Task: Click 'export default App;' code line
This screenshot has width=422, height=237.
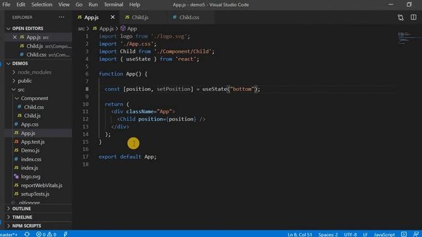Action: [127, 157]
